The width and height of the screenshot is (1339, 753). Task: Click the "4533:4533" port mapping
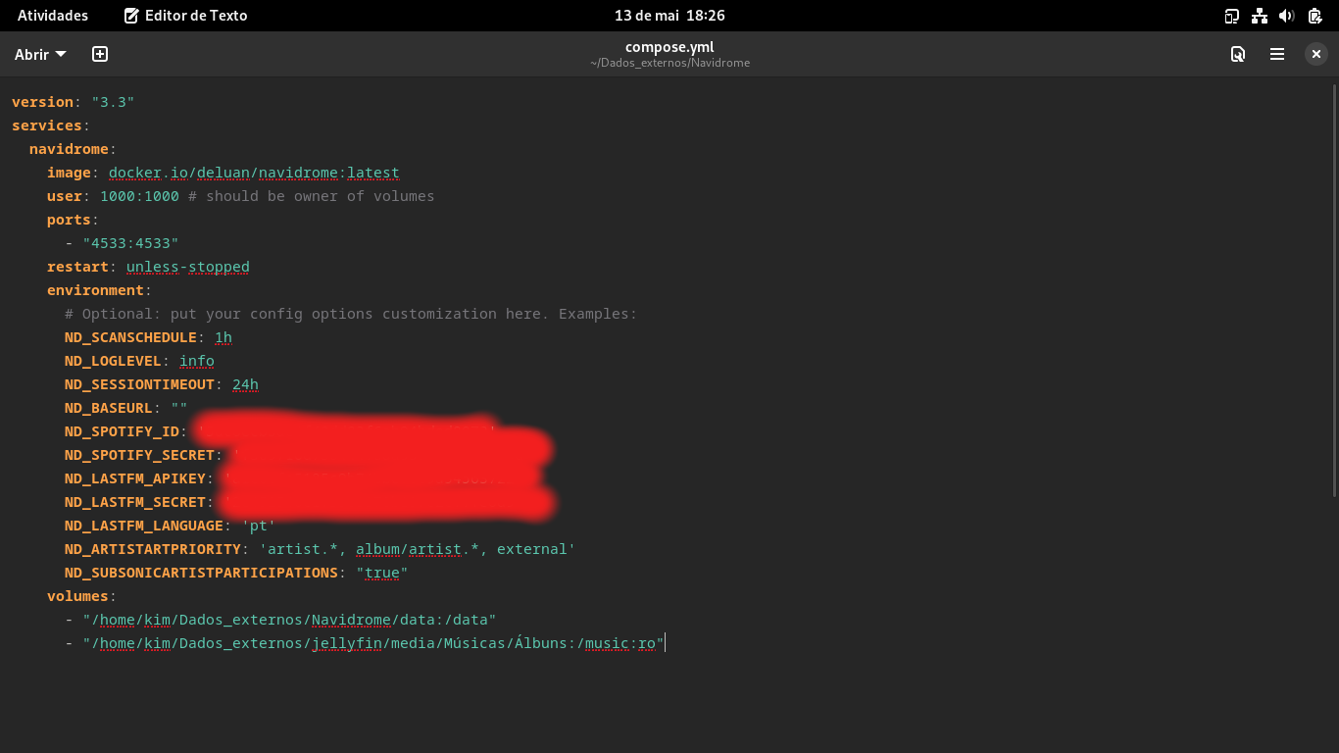coord(130,243)
